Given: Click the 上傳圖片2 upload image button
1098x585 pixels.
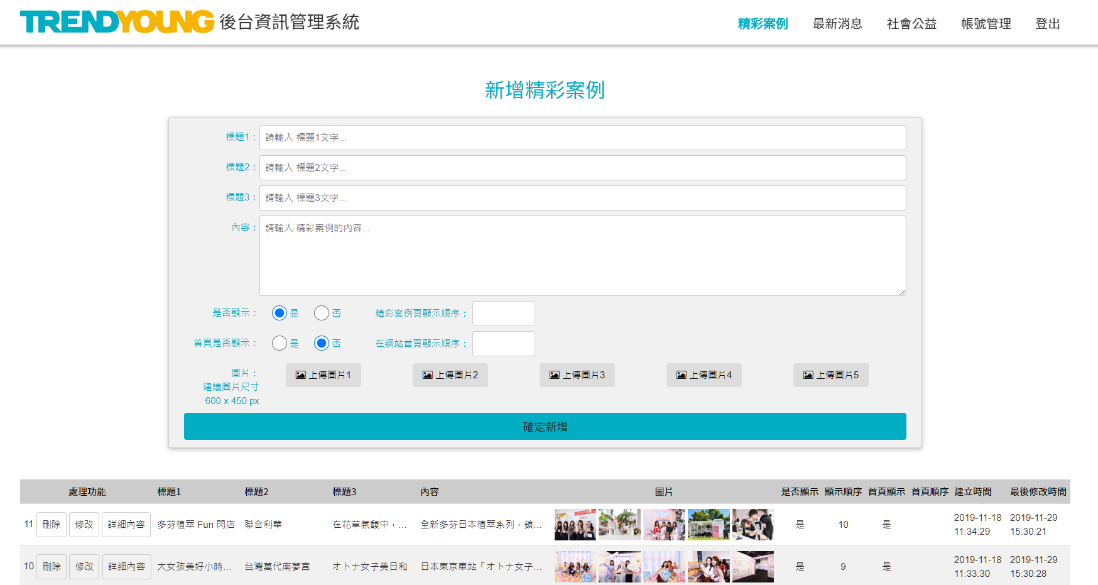Looking at the screenshot, I should 450,375.
